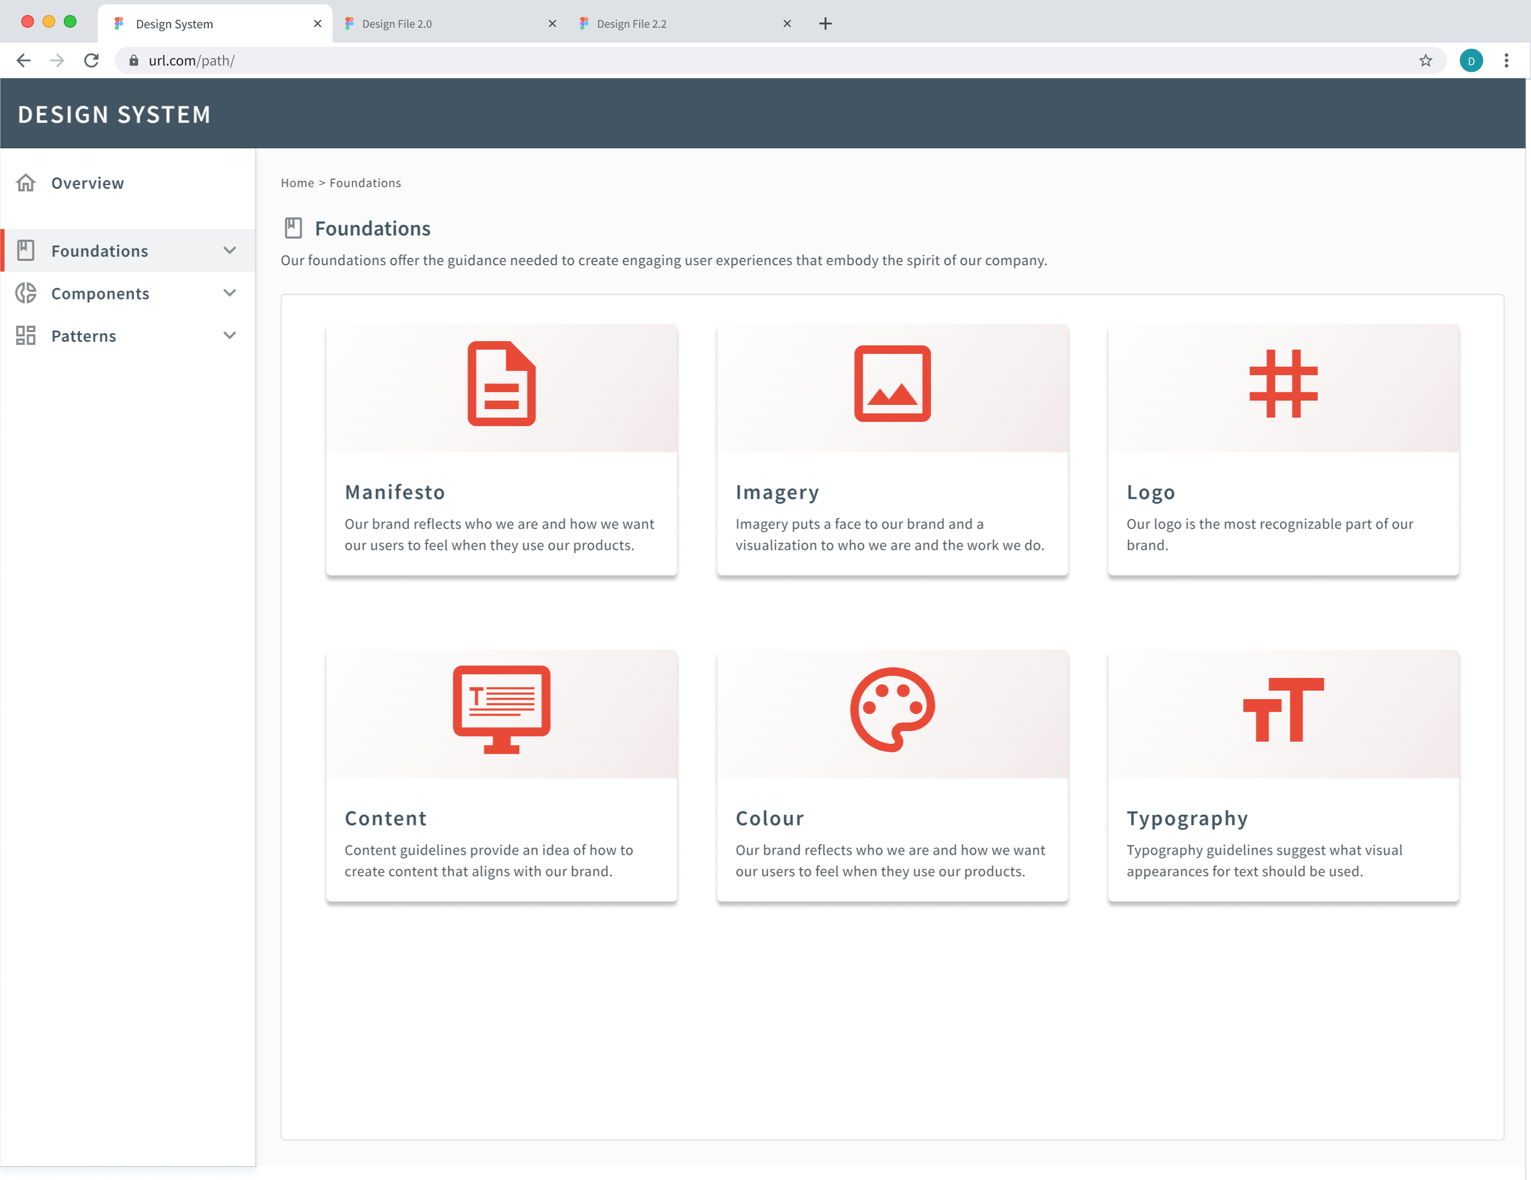The image size is (1531, 1180).
Task: Switch to the Design File 2.2 tab
Action: click(x=631, y=23)
